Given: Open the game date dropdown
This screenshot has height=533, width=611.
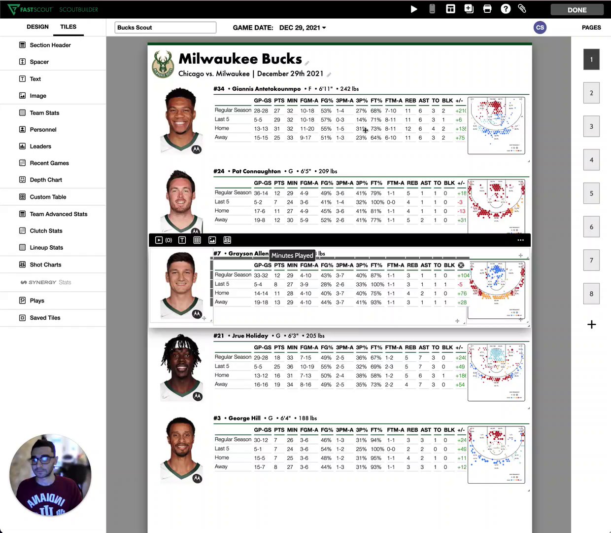Looking at the screenshot, I should [x=303, y=28].
